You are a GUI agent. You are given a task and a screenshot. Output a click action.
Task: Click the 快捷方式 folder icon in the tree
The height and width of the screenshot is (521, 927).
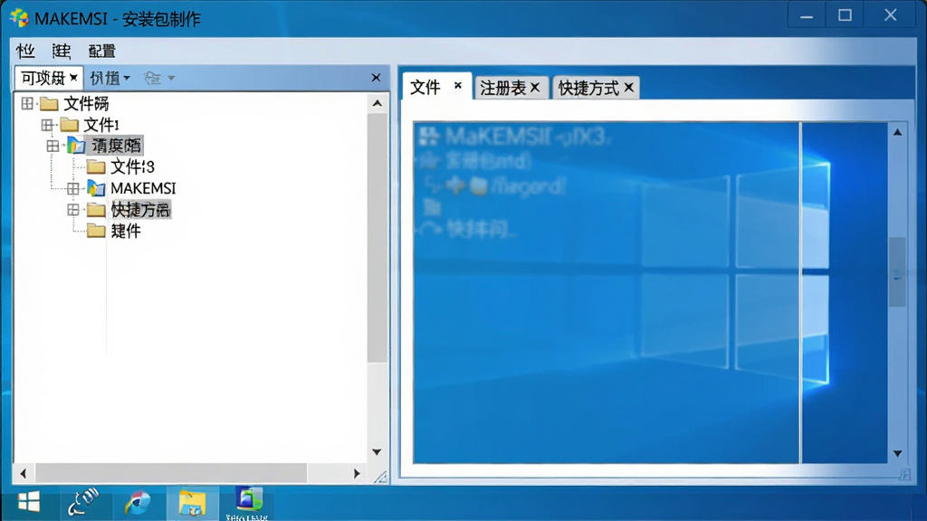pos(96,210)
